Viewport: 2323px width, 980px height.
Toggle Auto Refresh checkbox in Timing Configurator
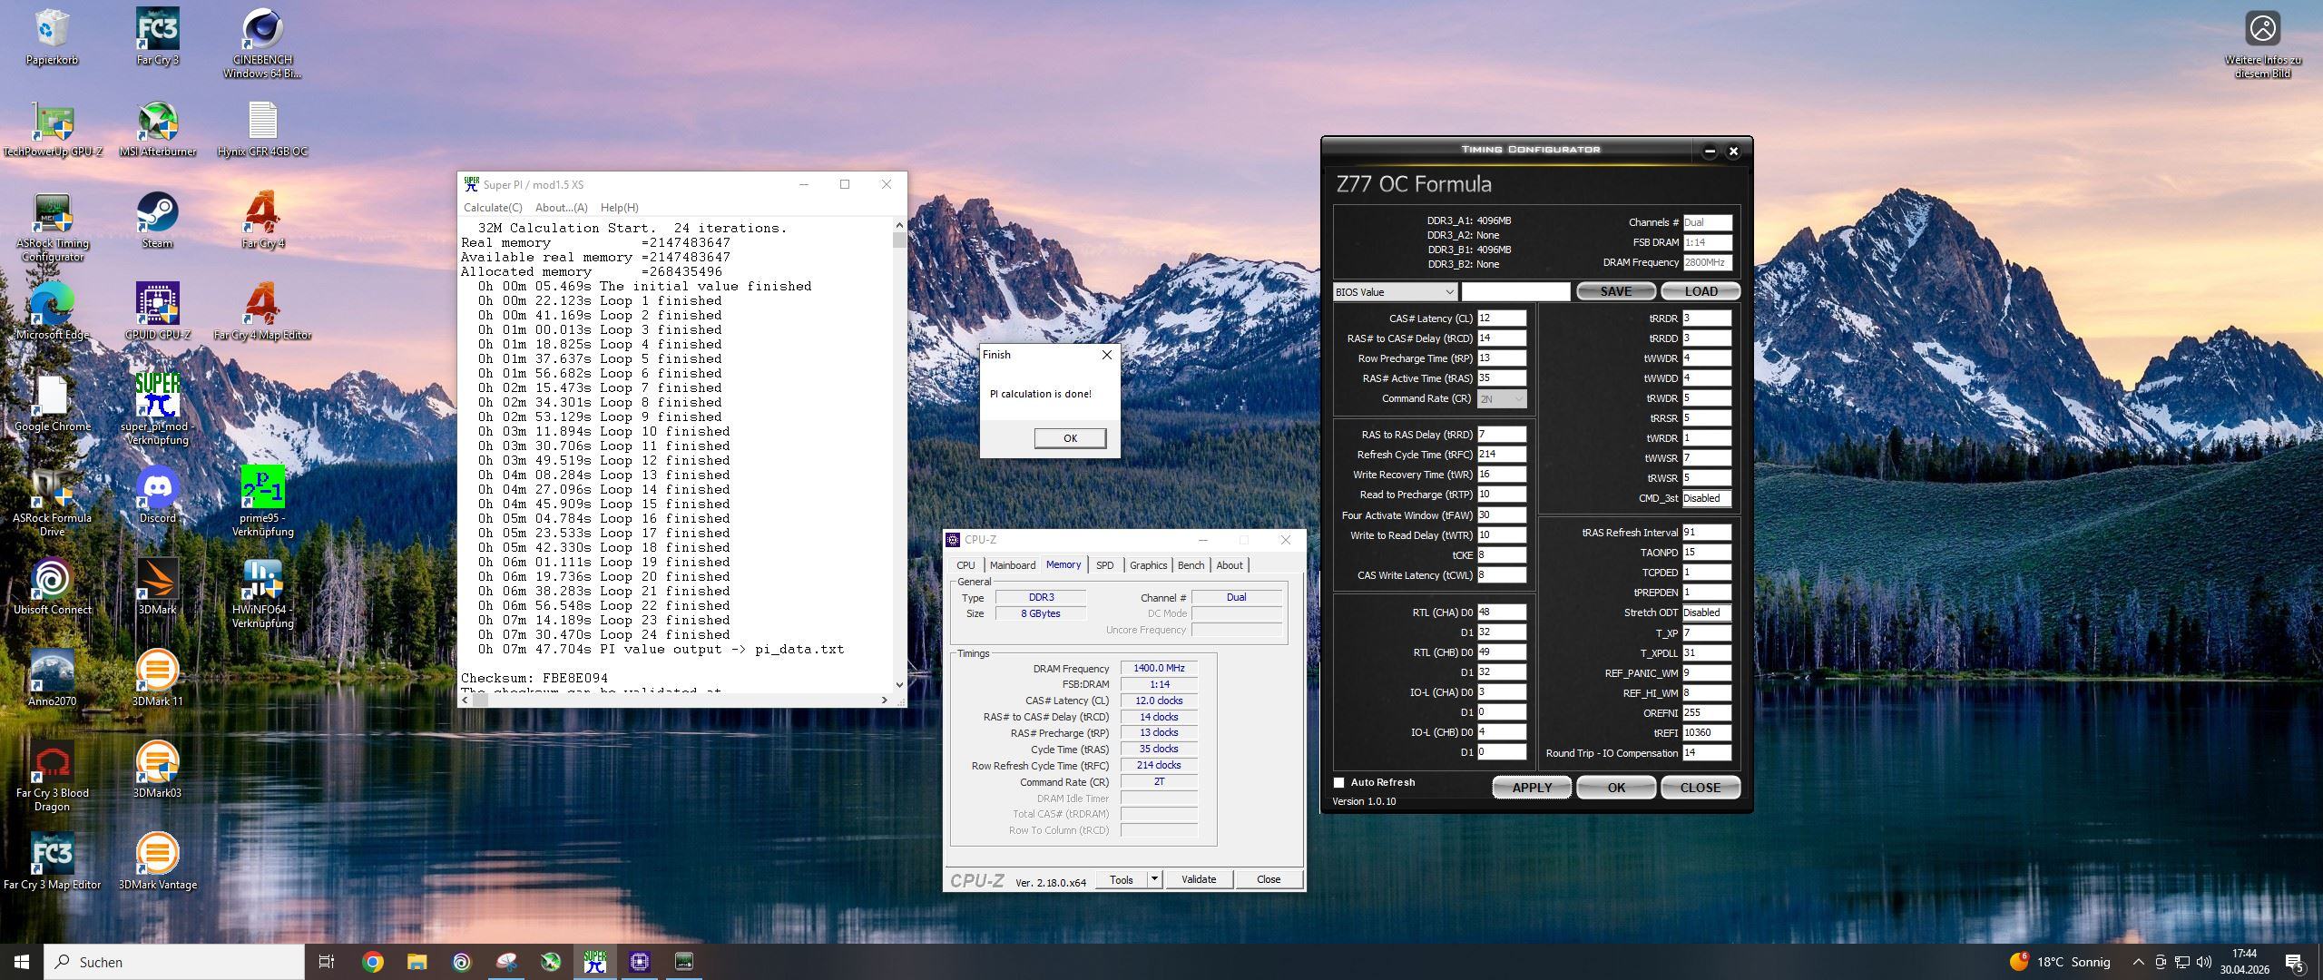point(1338,782)
